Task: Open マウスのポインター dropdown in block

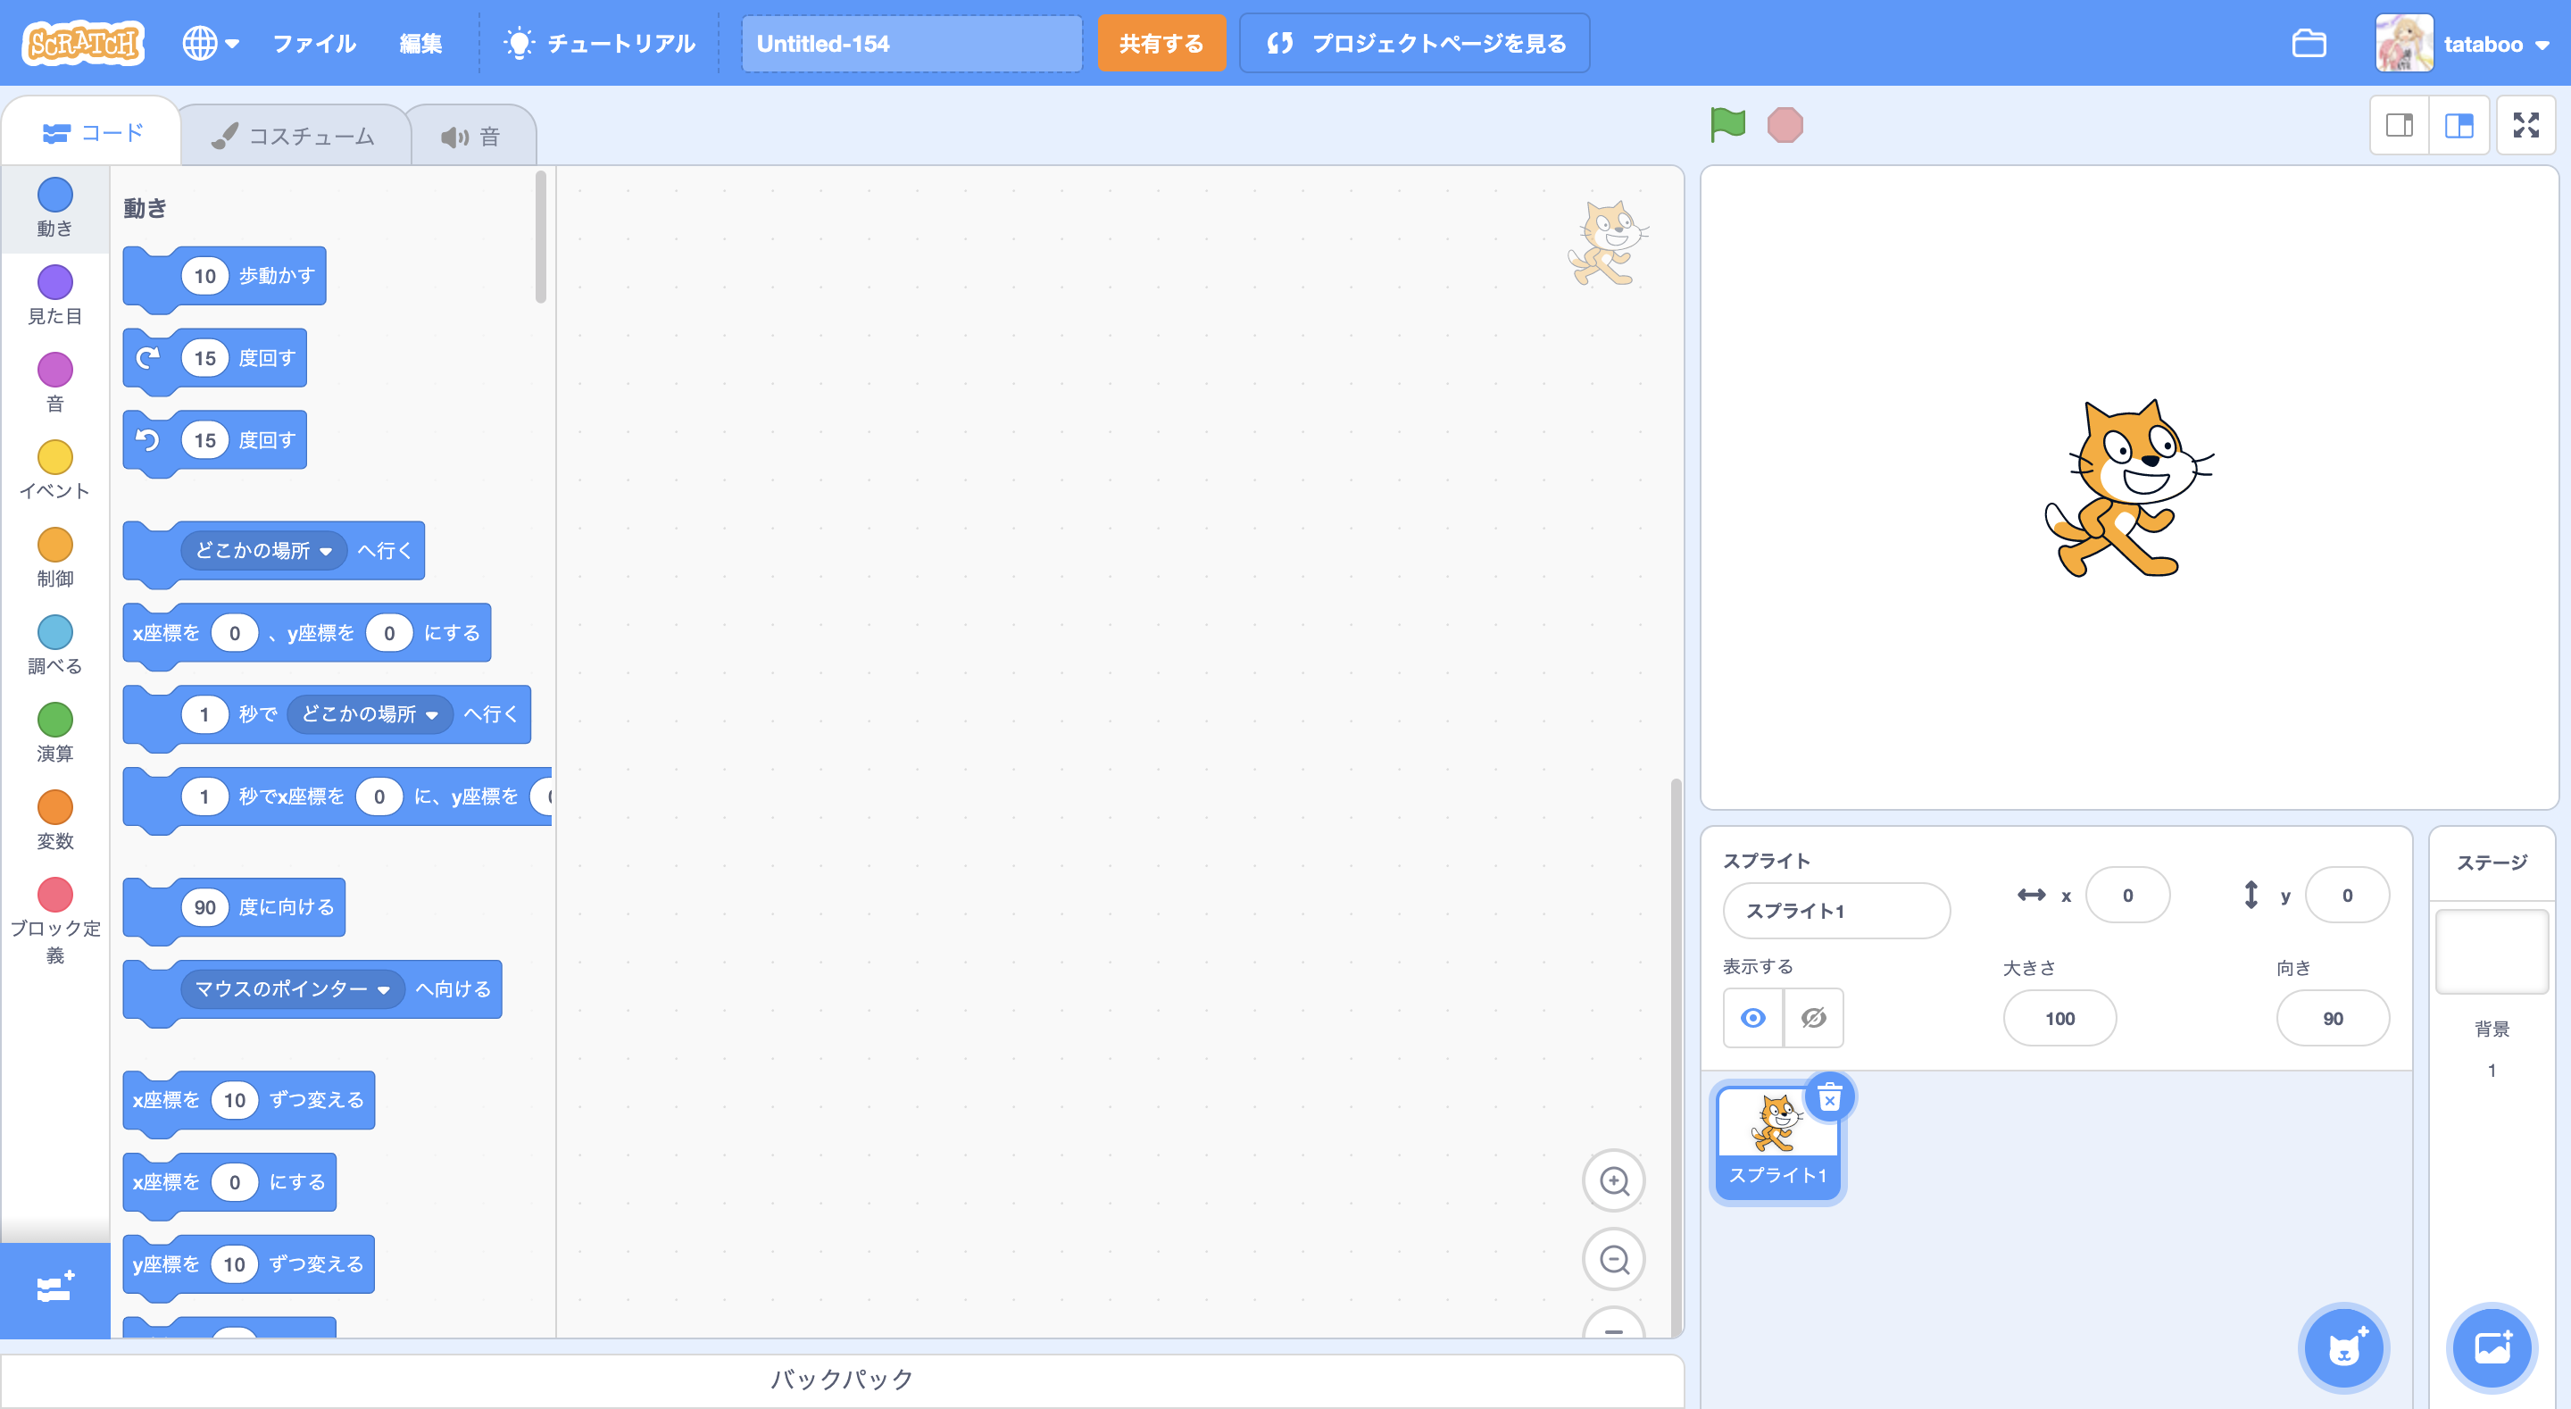Action: coord(382,989)
